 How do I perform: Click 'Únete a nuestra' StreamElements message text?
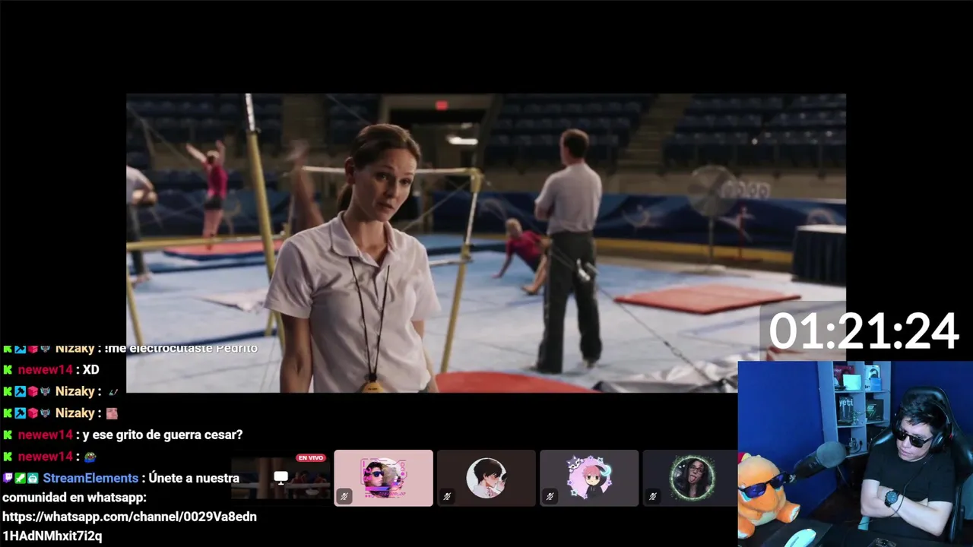(x=194, y=479)
